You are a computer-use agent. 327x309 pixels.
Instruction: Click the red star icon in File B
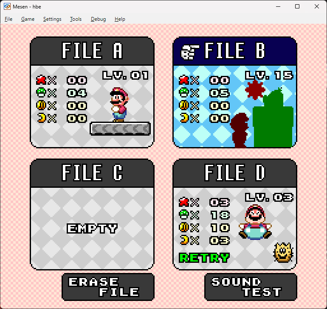pos(184,80)
